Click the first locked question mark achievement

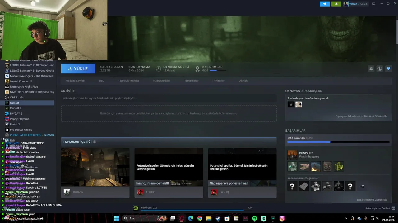292,186
